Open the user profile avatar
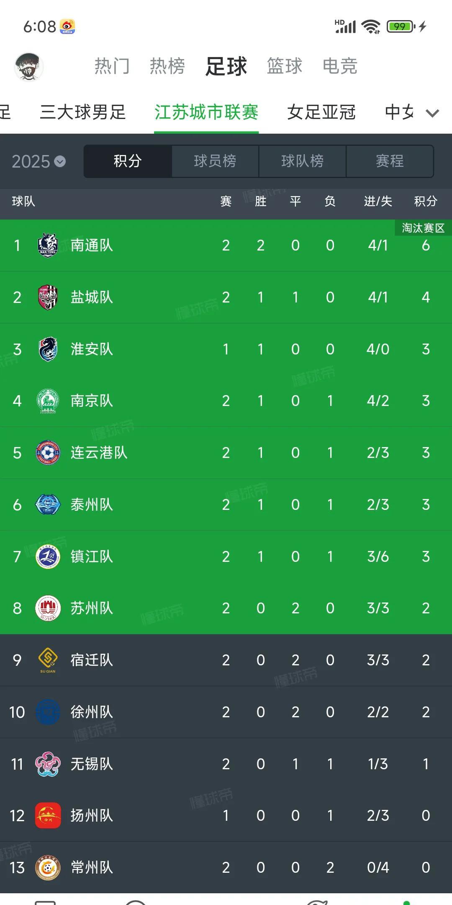 click(29, 67)
